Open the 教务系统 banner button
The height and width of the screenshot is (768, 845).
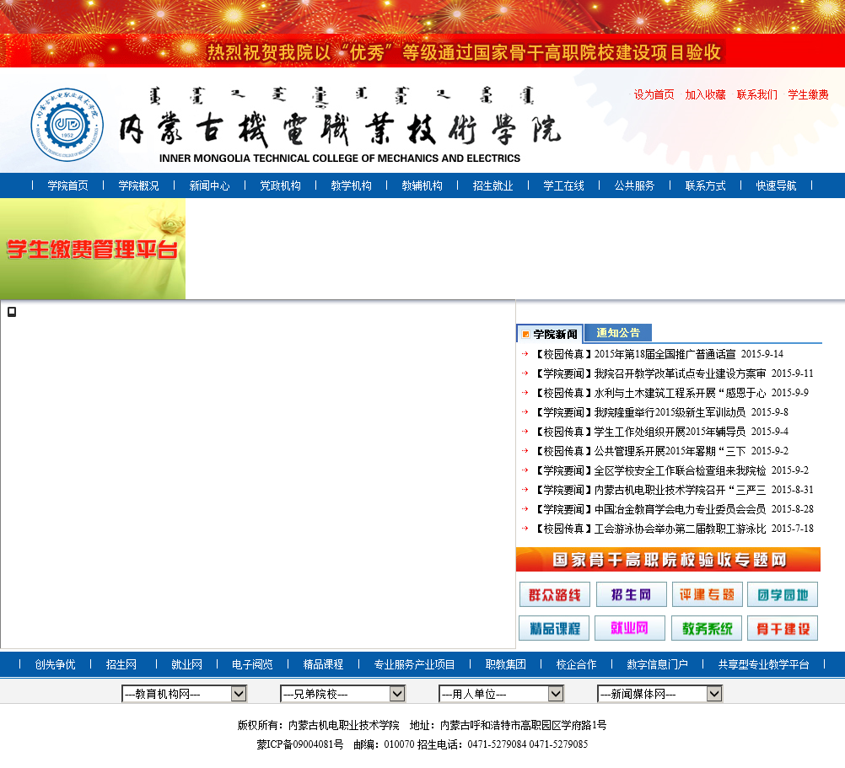(x=707, y=628)
